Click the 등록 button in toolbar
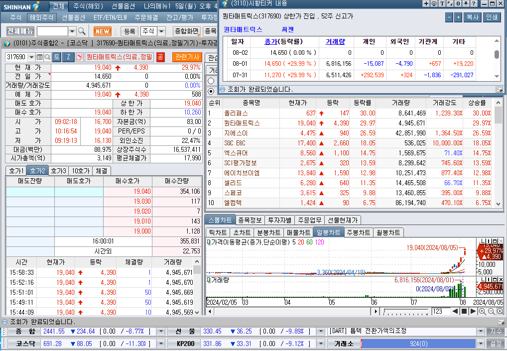Screen dimensions: 507x351 click(x=129, y=31)
